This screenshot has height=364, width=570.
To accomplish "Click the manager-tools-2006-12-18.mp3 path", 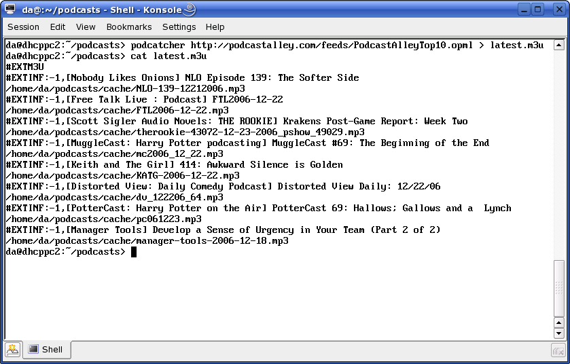I will [147, 241].
